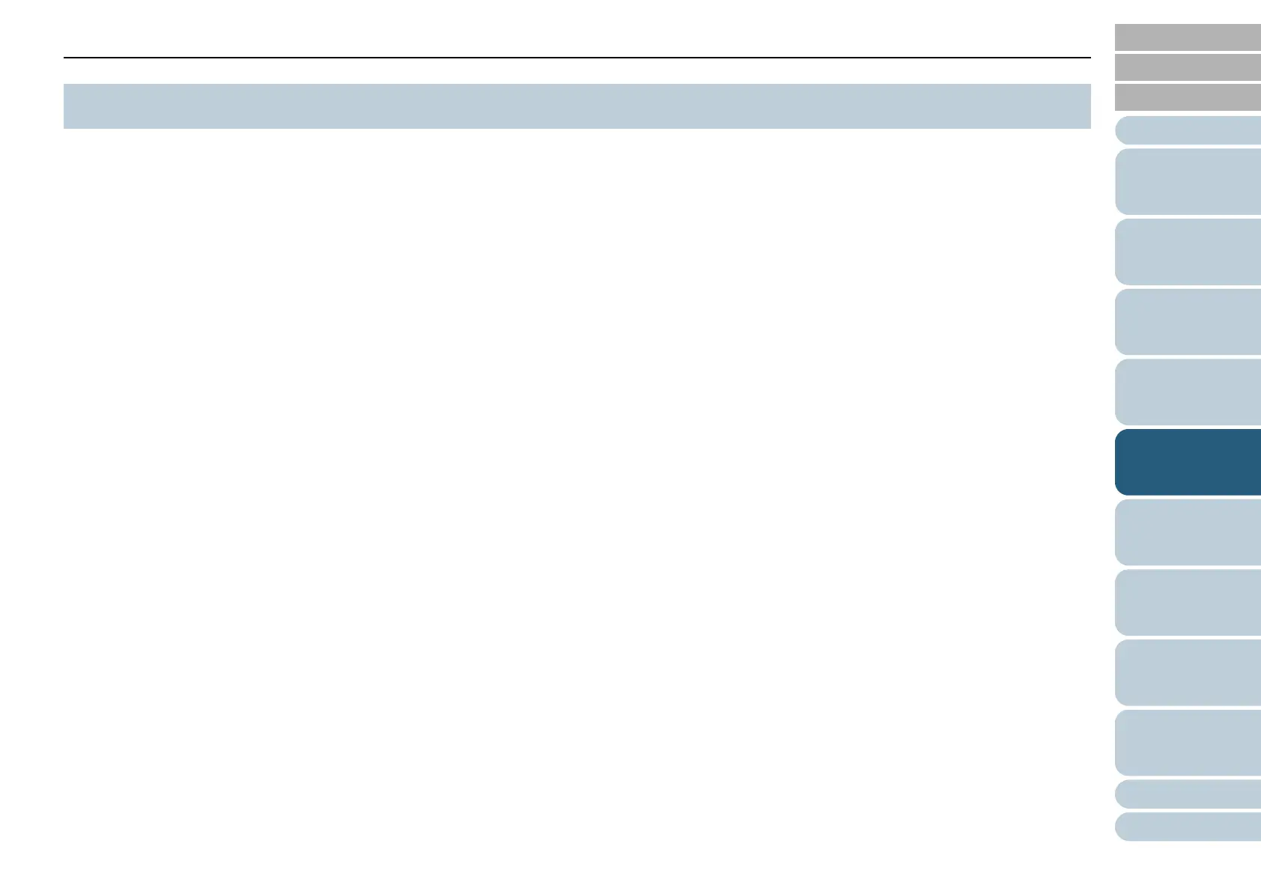Open the second large light-blue chapter tab
1261x891 pixels.
pos(1188,252)
